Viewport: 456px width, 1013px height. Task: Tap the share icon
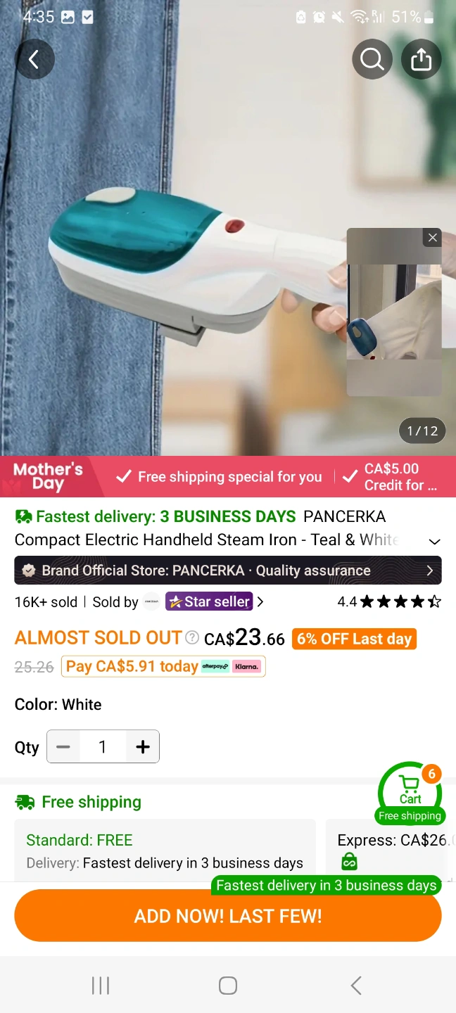421,60
